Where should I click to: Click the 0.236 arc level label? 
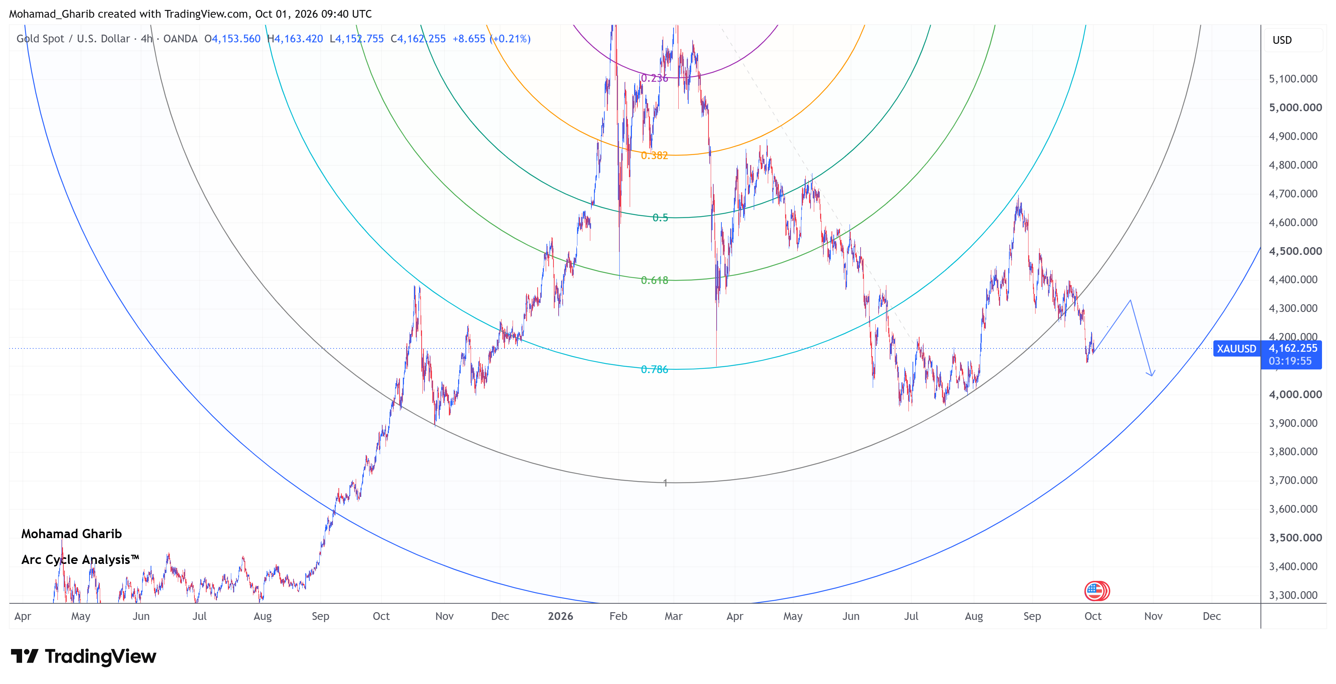click(654, 78)
